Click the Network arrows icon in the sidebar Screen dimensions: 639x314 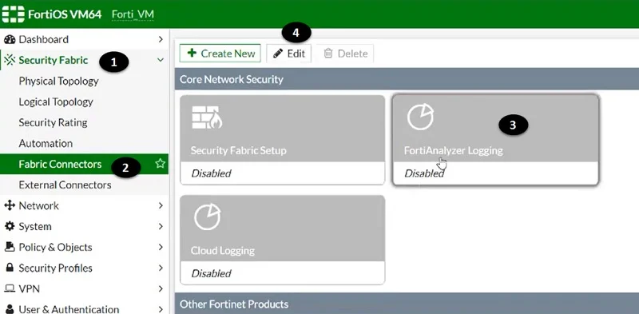[x=10, y=205]
